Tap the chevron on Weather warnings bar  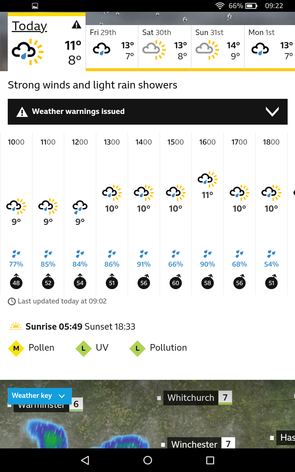(272, 111)
